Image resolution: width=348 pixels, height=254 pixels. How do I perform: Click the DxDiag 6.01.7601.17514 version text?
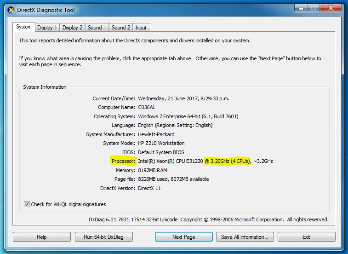(x=133, y=219)
